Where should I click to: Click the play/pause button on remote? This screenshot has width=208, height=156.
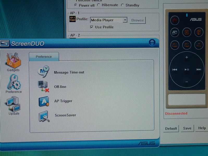tap(187, 69)
